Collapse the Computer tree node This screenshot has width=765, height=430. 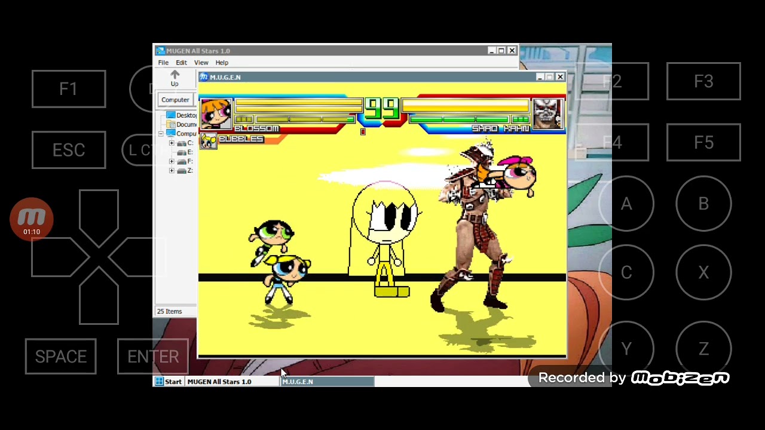point(161,134)
